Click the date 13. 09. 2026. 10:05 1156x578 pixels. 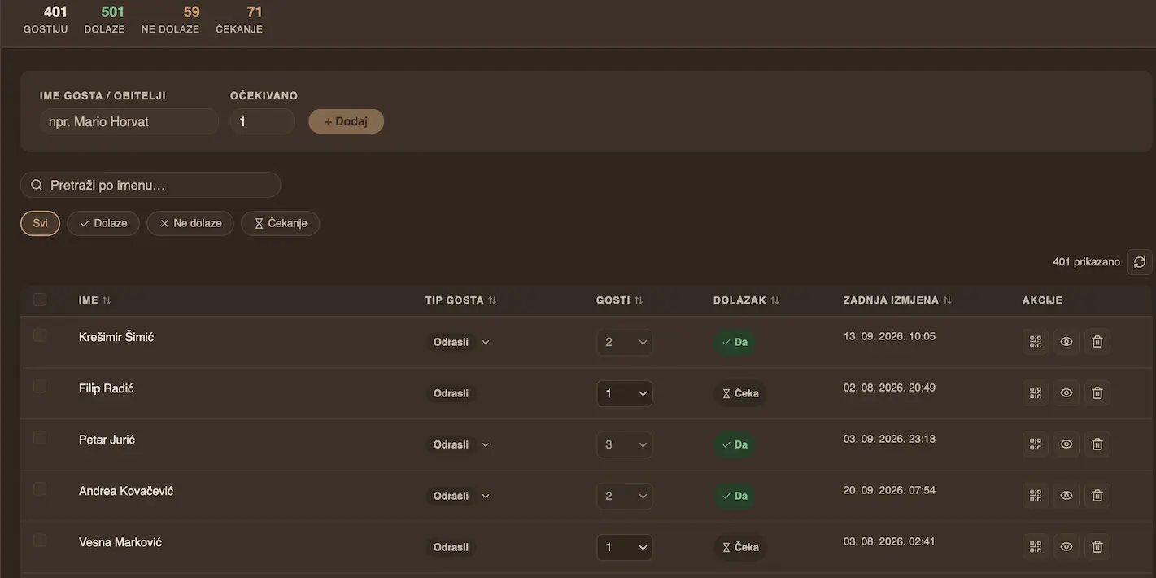(x=889, y=336)
